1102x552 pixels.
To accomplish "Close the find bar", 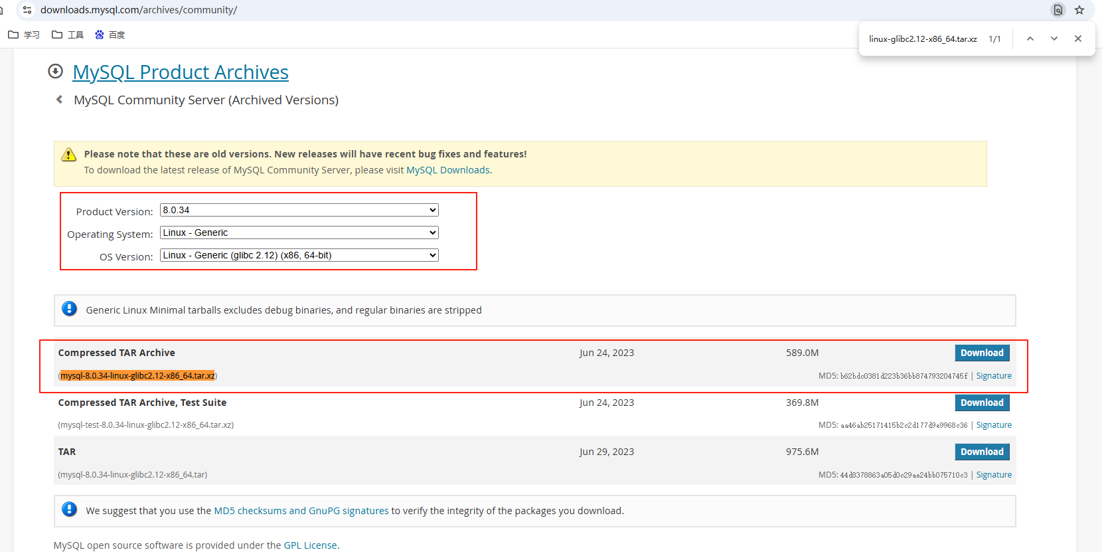I will pyautogui.click(x=1078, y=39).
